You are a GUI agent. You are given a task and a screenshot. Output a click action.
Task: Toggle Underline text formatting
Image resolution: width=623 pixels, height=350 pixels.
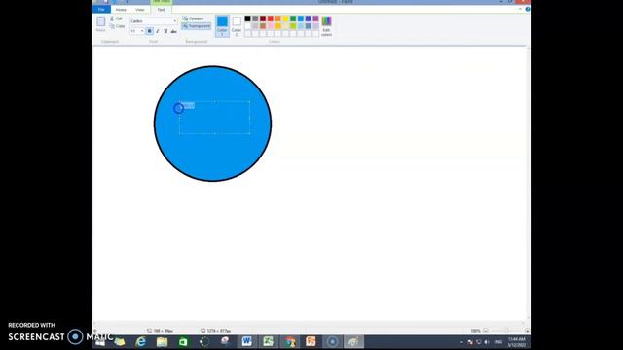165,31
